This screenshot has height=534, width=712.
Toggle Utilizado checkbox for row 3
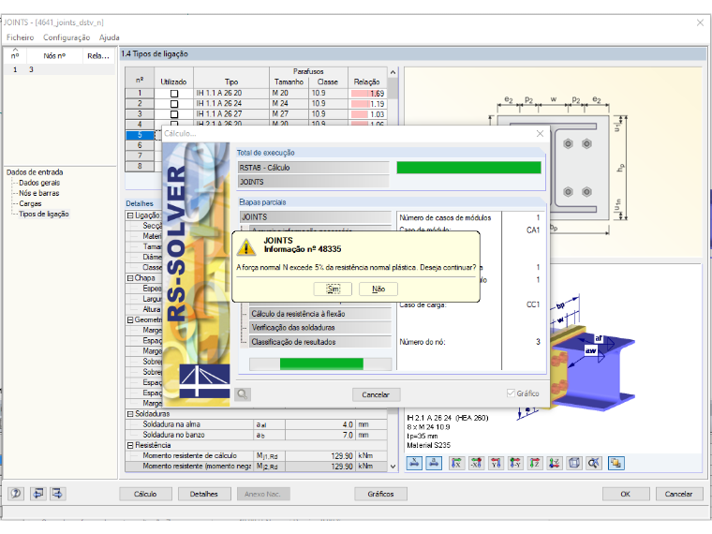pos(174,114)
